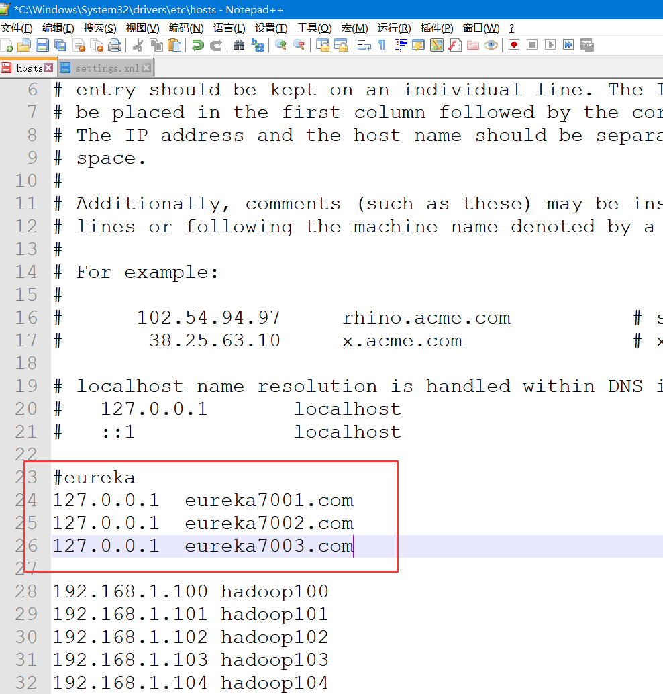
Task: Click the Close All documents icon
Action: click(97, 45)
